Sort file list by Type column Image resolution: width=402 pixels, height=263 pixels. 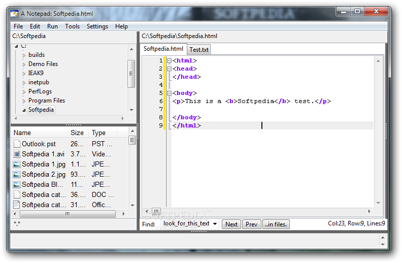(x=103, y=133)
